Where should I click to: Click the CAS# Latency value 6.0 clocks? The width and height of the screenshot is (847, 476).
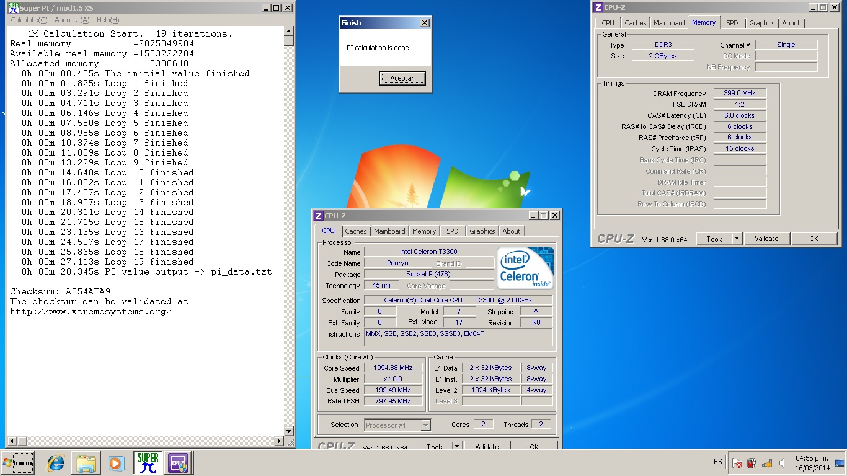tap(740, 115)
